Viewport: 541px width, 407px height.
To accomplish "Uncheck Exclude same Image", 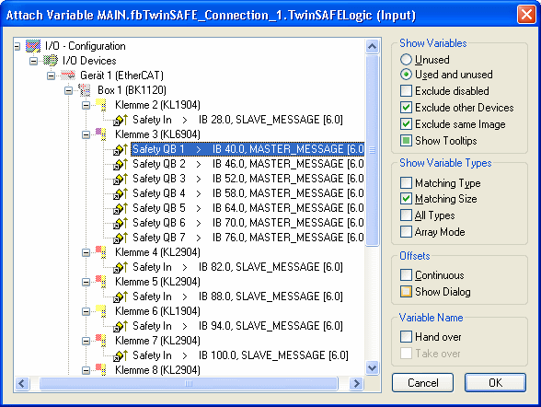I will pos(406,124).
